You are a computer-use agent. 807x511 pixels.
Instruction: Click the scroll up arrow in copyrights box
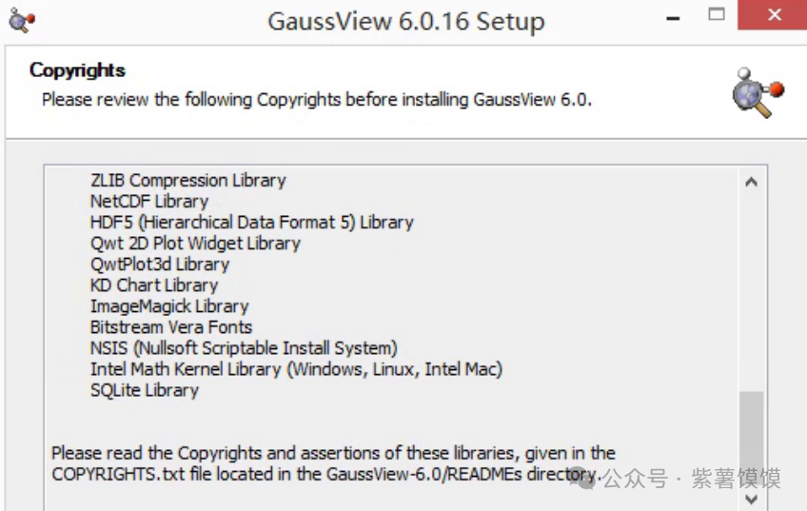(x=751, y=182)
